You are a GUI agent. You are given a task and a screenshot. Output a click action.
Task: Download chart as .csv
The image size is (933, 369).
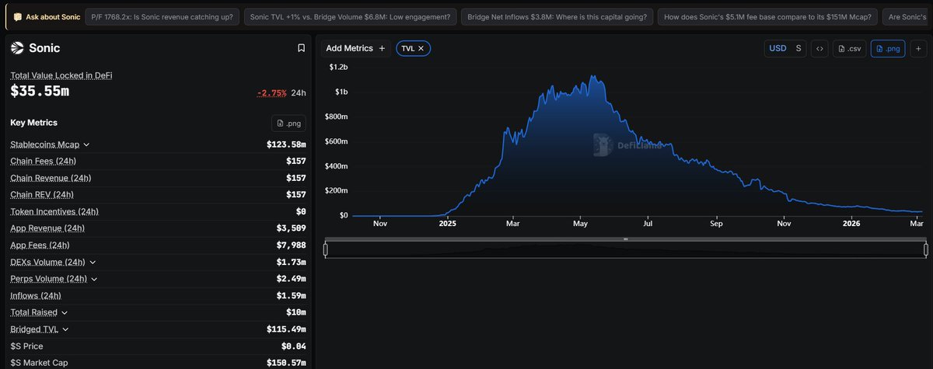point(849,48)
